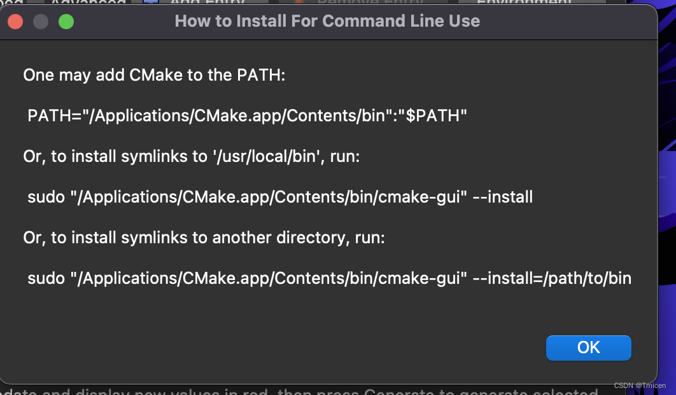Select the install=/path/to/bin command text
676x395 pixels.
click(x=329, y=278)
